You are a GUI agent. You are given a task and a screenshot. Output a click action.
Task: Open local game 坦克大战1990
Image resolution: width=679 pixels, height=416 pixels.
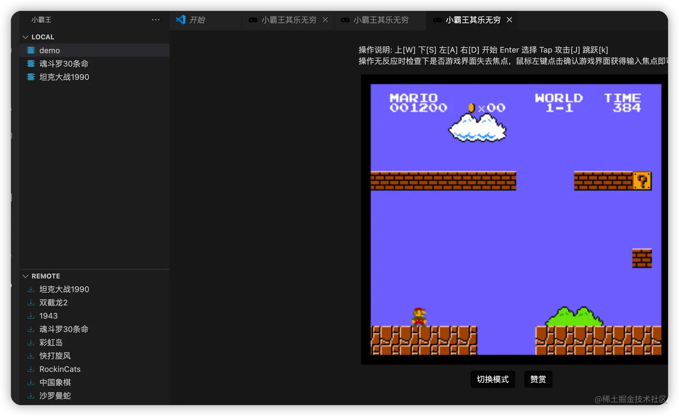[x=95, y=77]
